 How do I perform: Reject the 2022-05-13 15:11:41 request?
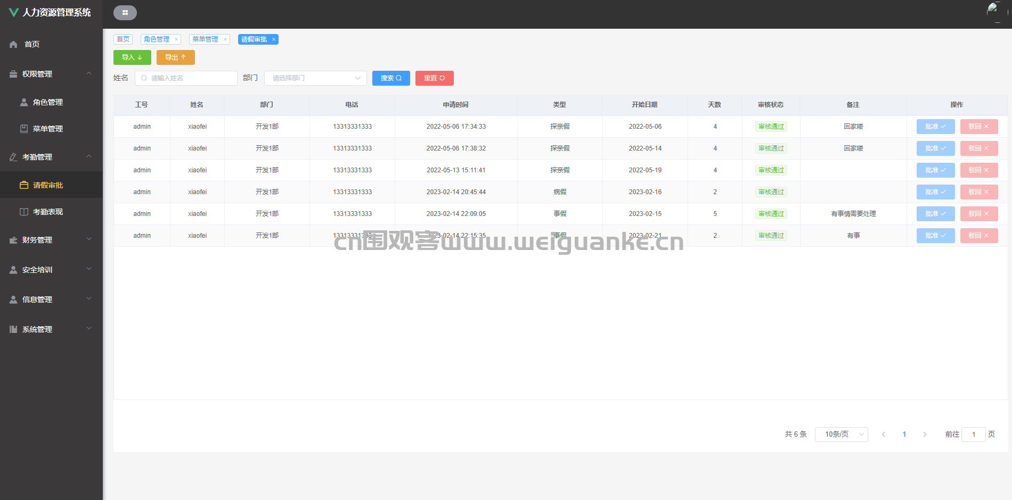click(x=979, y=170)
